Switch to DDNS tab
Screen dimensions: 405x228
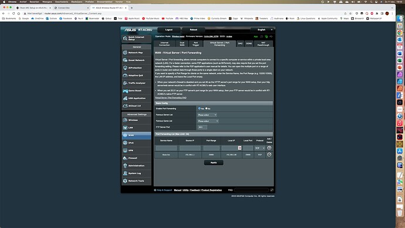tap(249, 43)
